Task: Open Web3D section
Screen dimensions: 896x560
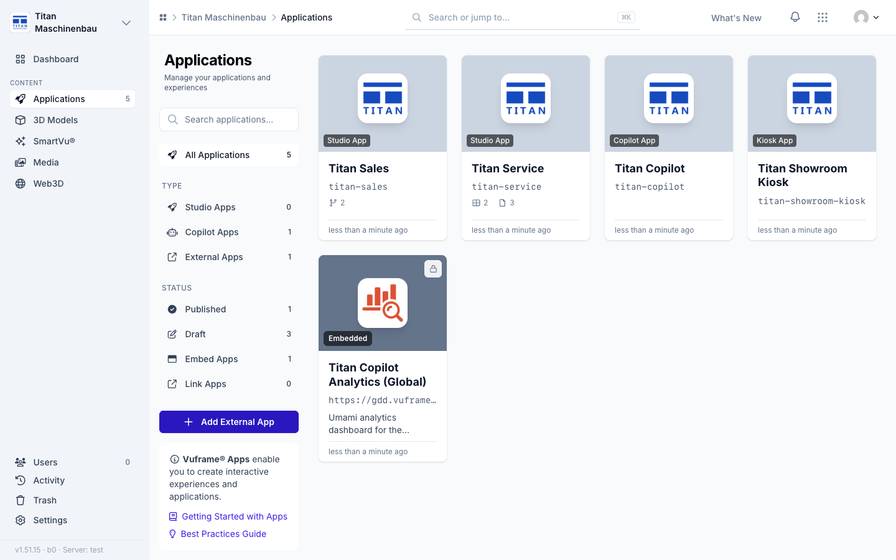Action: (x=72, y=184)
